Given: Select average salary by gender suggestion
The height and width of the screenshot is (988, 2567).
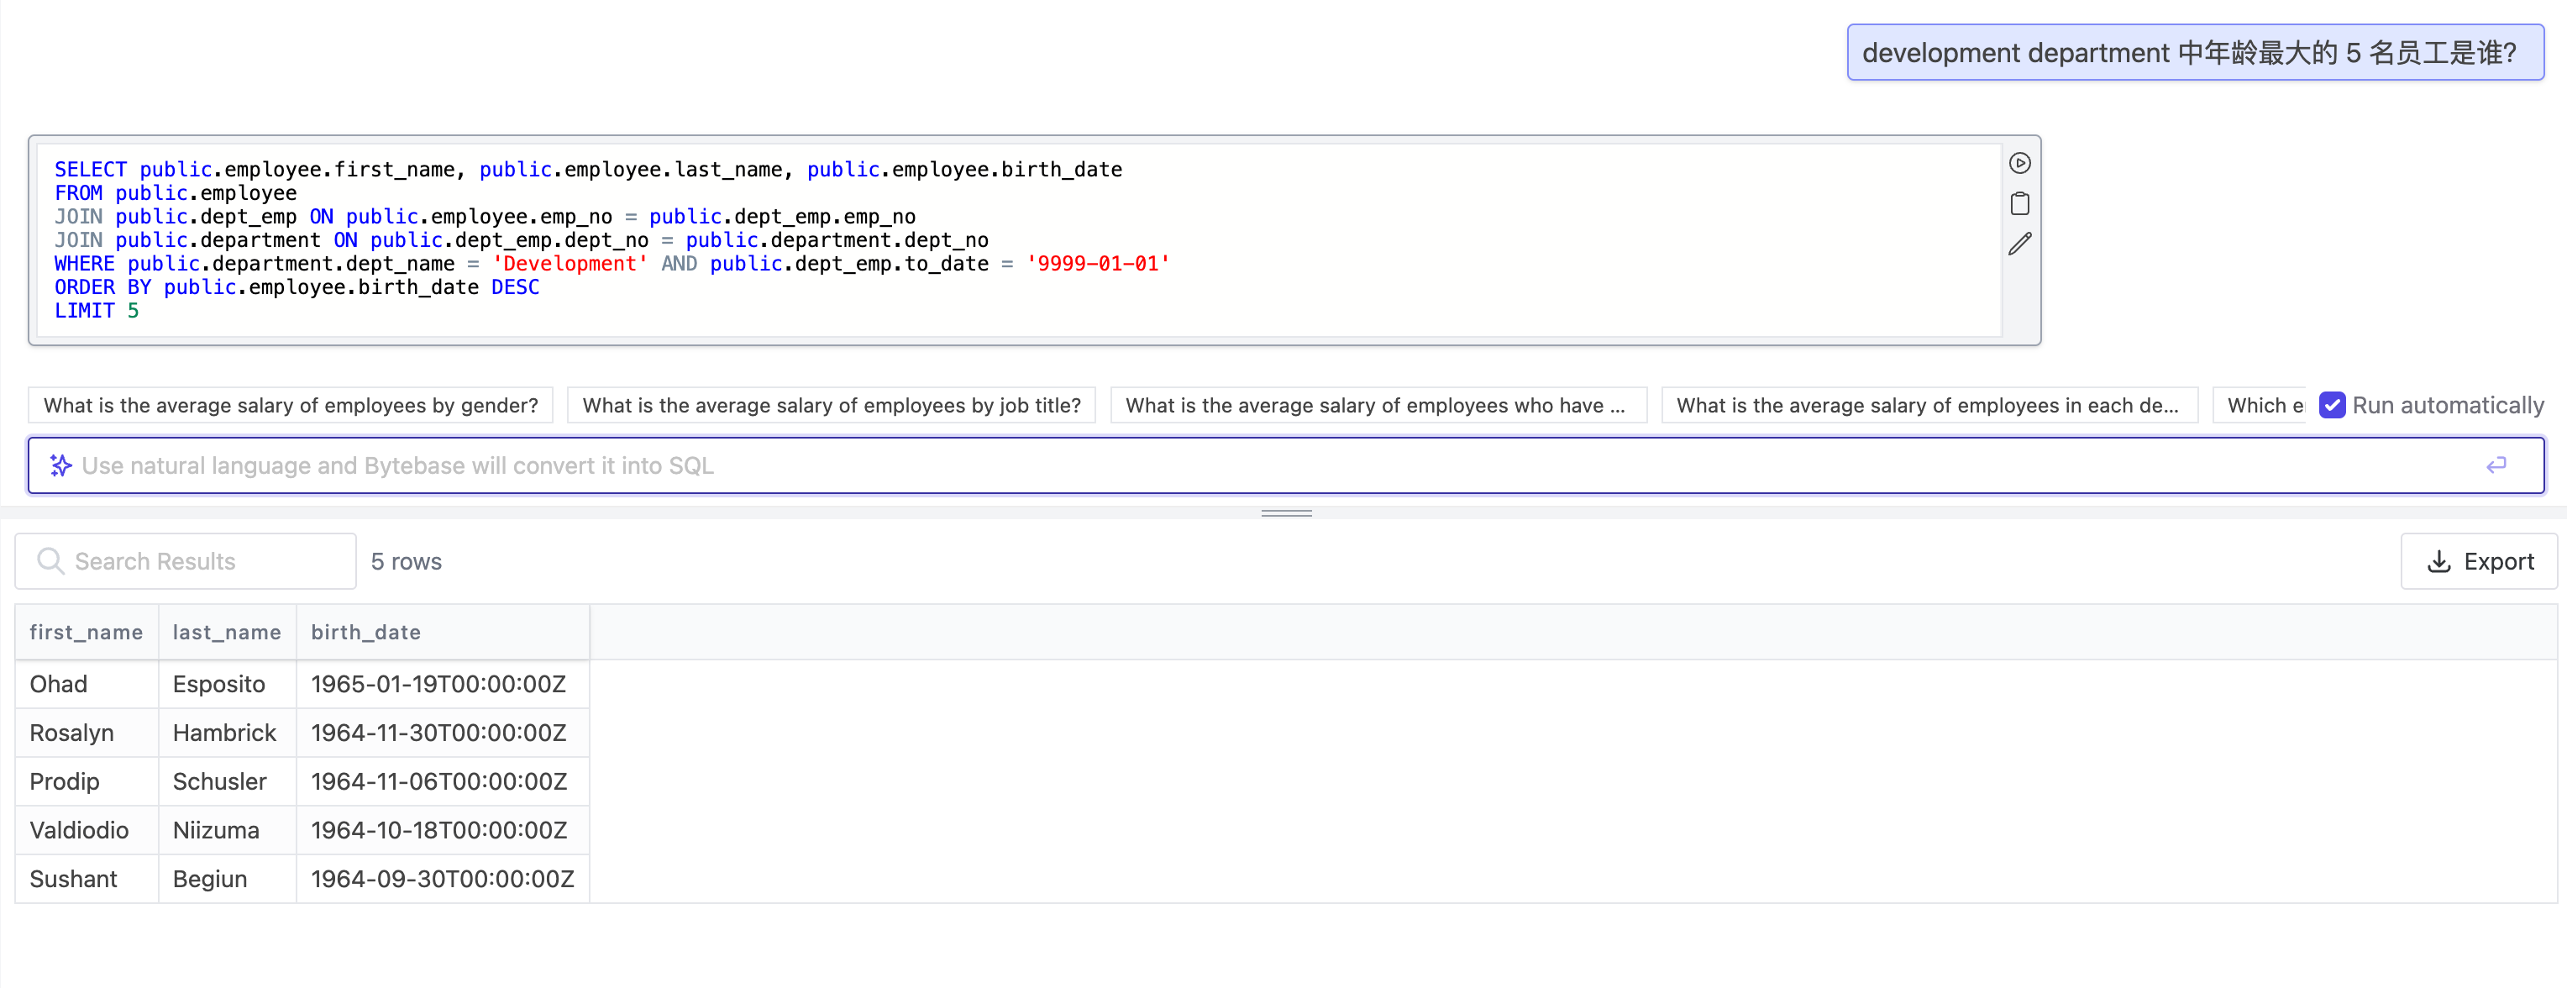Looking at the screenshot, I should click(290, 405).
